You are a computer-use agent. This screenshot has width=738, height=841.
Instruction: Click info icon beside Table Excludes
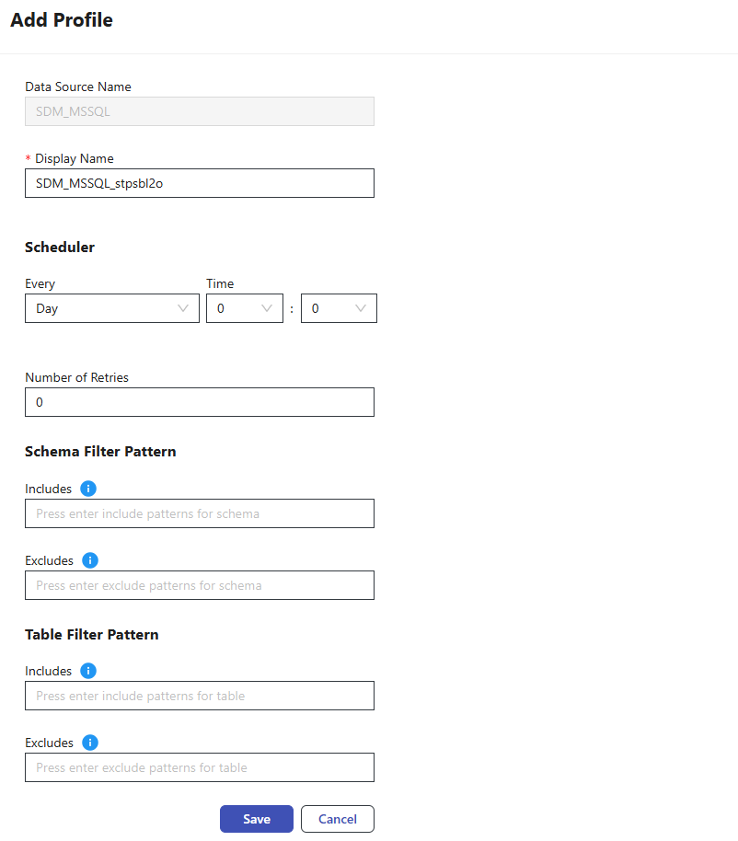click(90, 743)
